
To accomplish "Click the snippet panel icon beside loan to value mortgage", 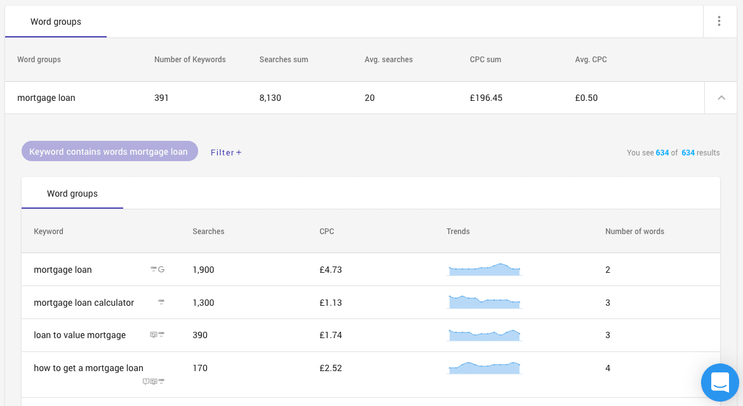I will click(154, 334).
